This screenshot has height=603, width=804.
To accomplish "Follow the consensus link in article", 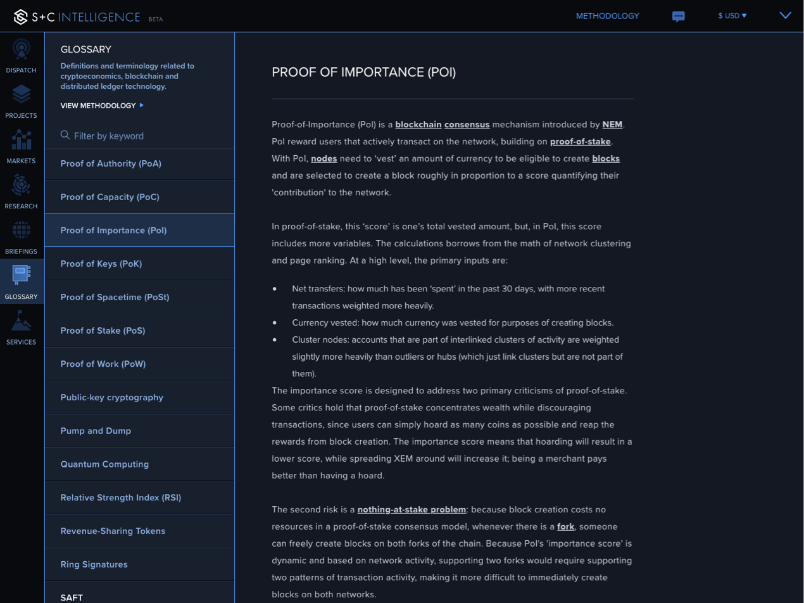I will 467,125.
